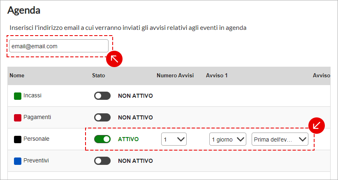Expand the 'Prima dell'ev...' dropdown
The width and height of the screenshot is (338, 180).
click(280, 139)
